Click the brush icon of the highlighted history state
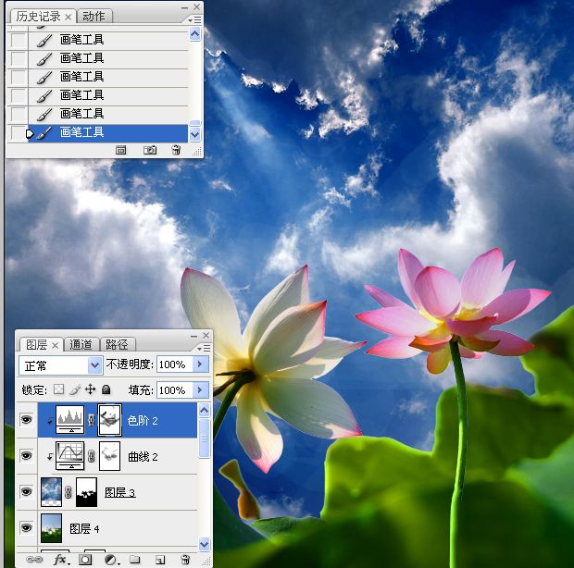This screenshot has height=568, width=574. [x=44, y=132]
